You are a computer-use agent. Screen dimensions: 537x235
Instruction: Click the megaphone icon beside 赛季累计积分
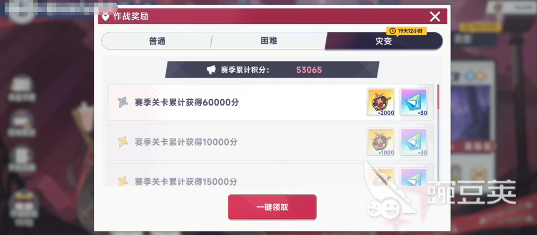(211, 70)
